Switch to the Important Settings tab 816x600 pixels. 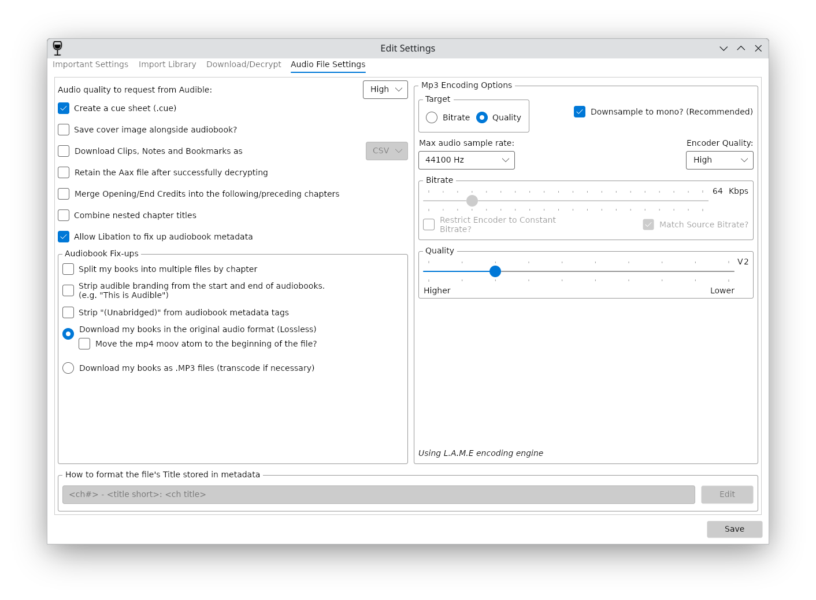[91, 64]
